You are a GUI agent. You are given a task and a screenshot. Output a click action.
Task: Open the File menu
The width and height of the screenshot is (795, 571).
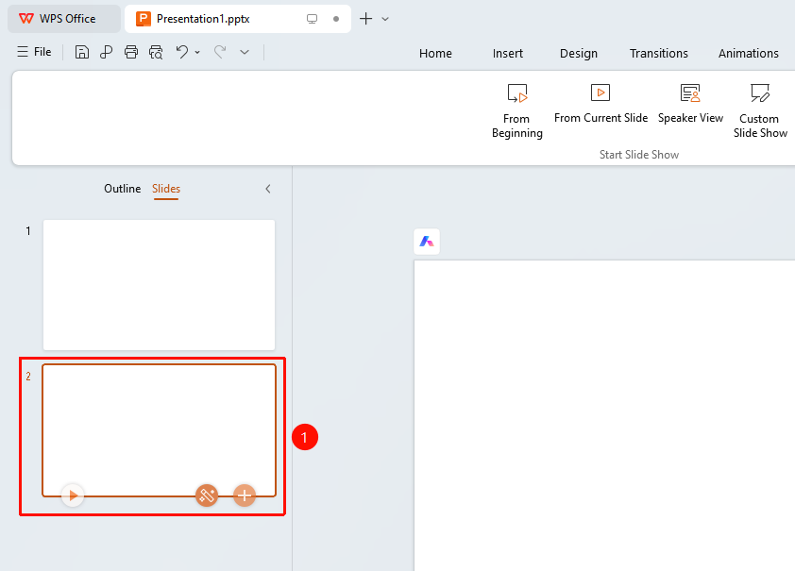pyautogui.click(x=35, y=52)
